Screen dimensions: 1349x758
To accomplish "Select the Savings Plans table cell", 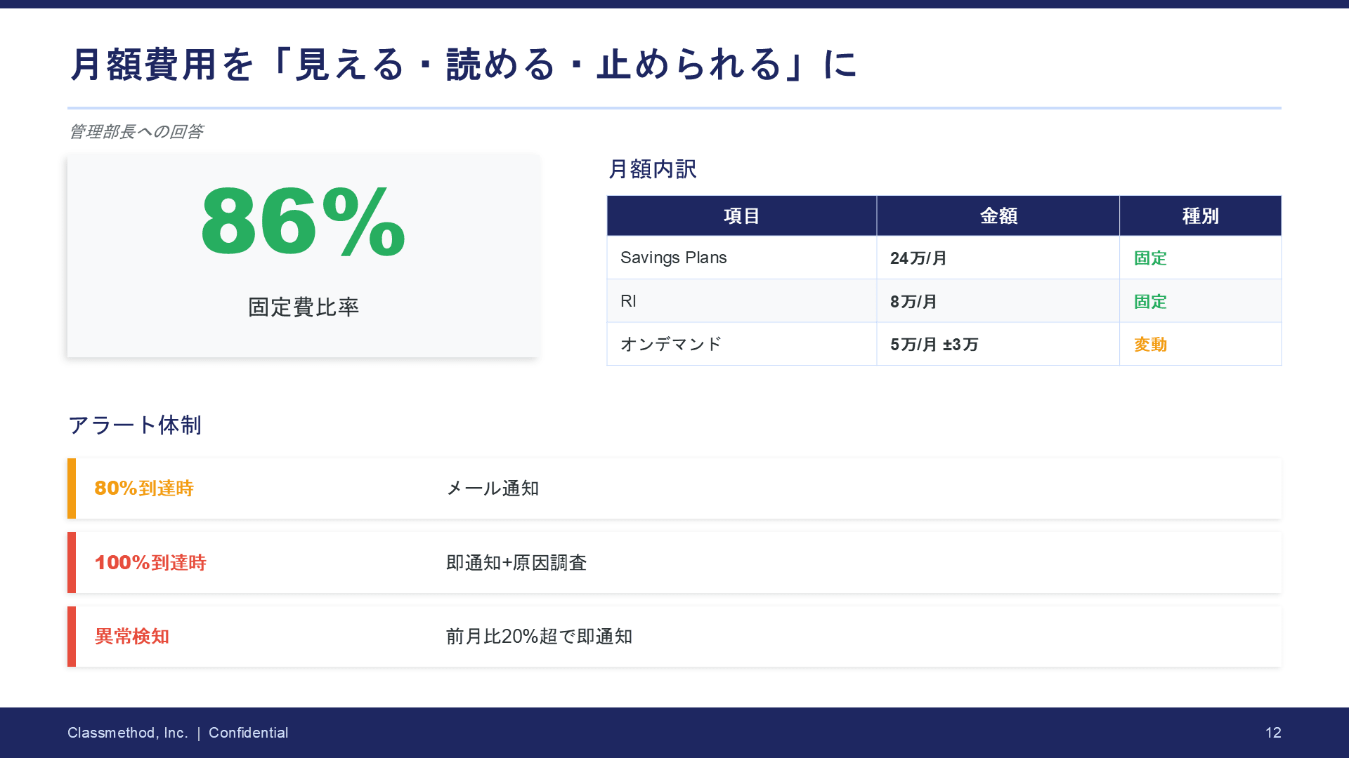I will (x=673, y=258).
